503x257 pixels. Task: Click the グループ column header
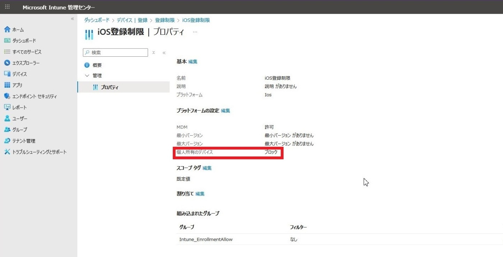click(187, 227)
